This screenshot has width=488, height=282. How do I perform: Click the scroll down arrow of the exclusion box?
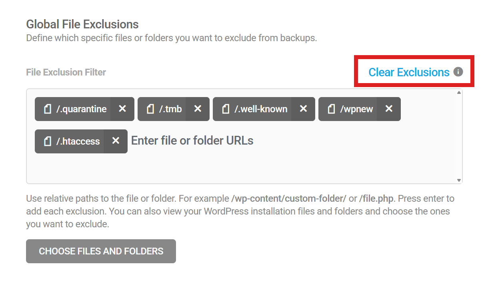click(459, 180)
